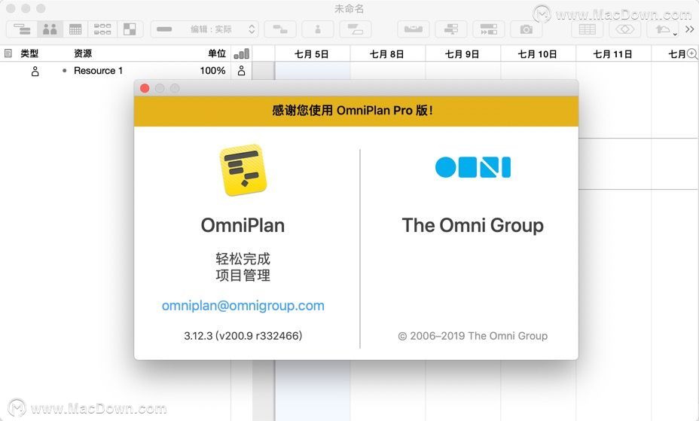
Task: Open the editing baseline dropdown
Action: click(205, 29)
